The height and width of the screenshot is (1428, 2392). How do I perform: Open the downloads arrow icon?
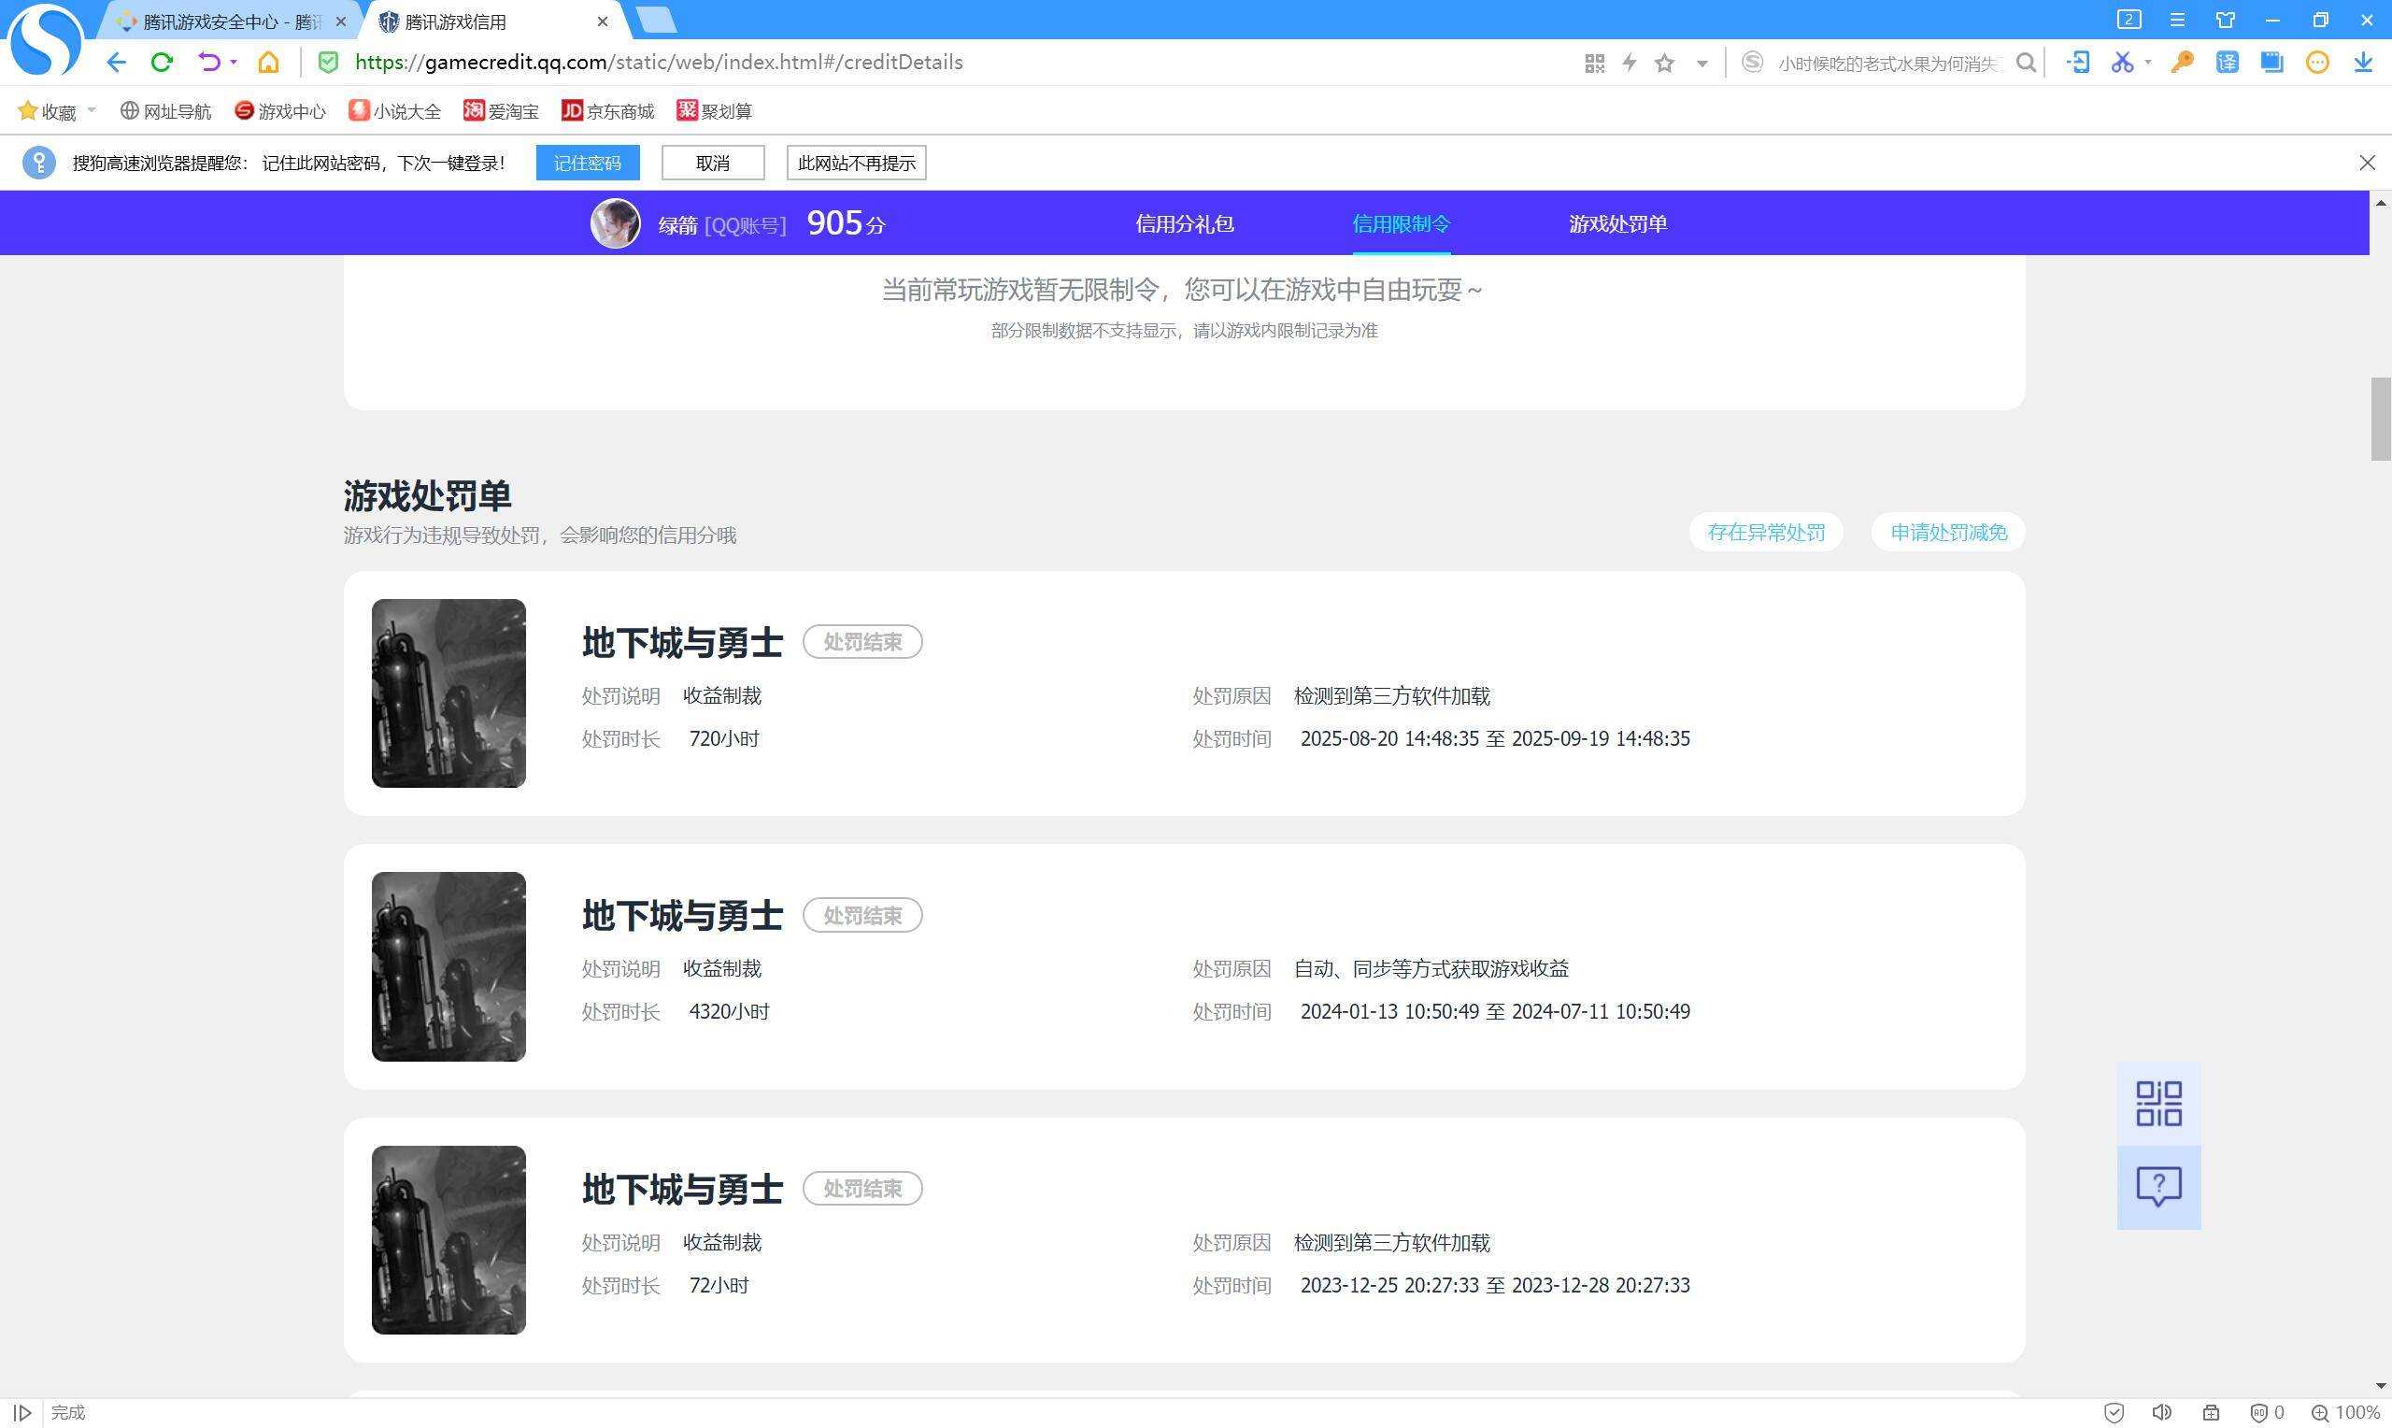click(2363, 63)
